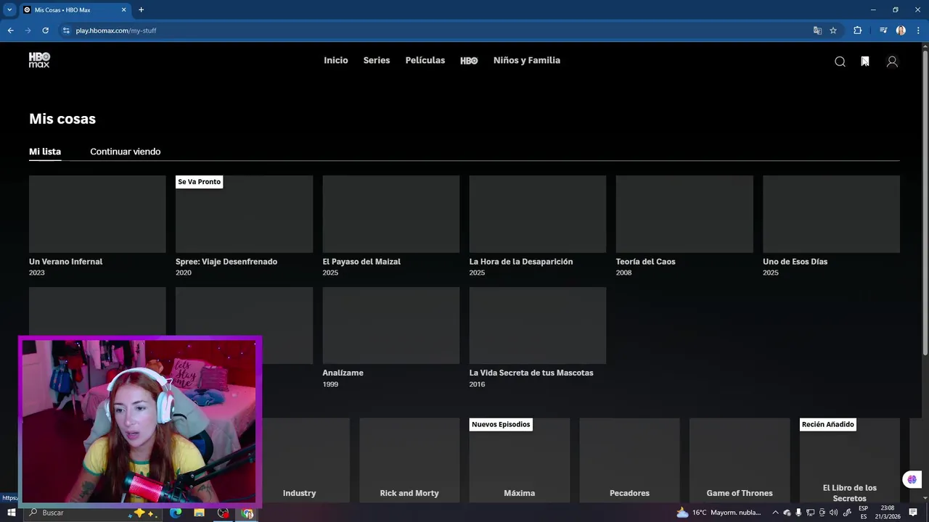Click the Un Verano Infernal title
The height and width of the screenshot is (522, 929).
[x=65, y=262]
